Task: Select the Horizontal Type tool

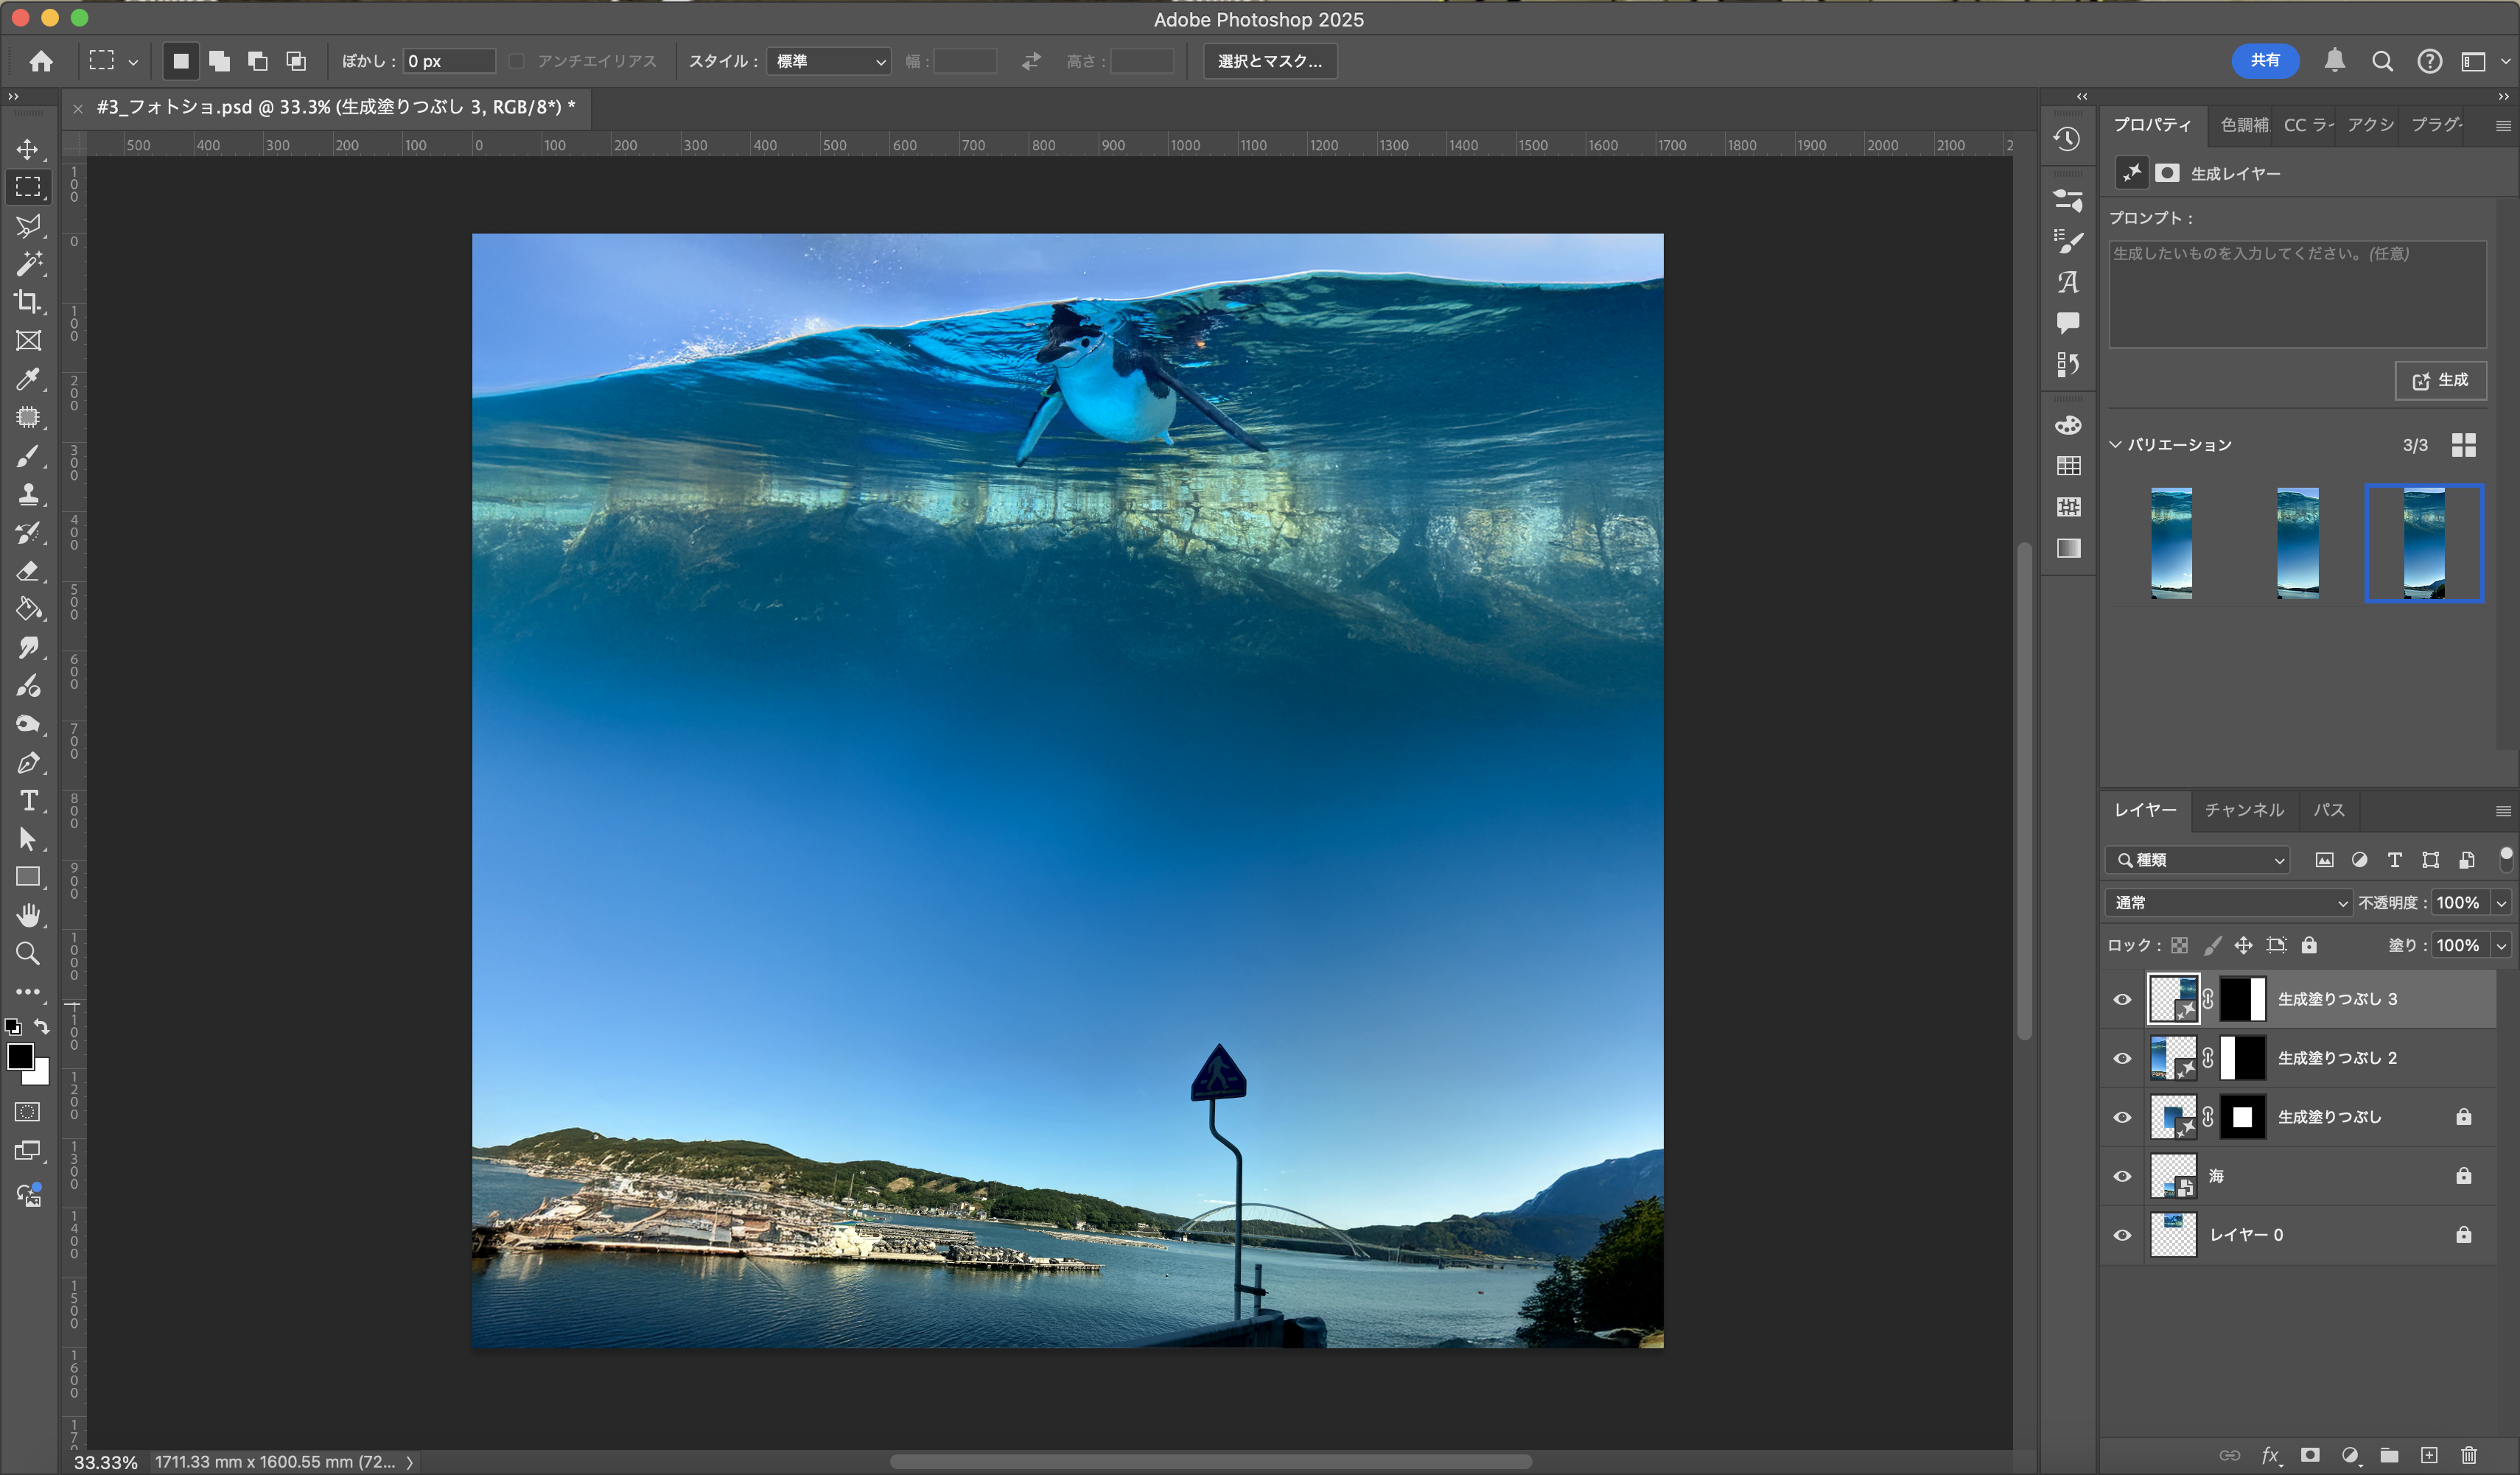Action: 28,801
